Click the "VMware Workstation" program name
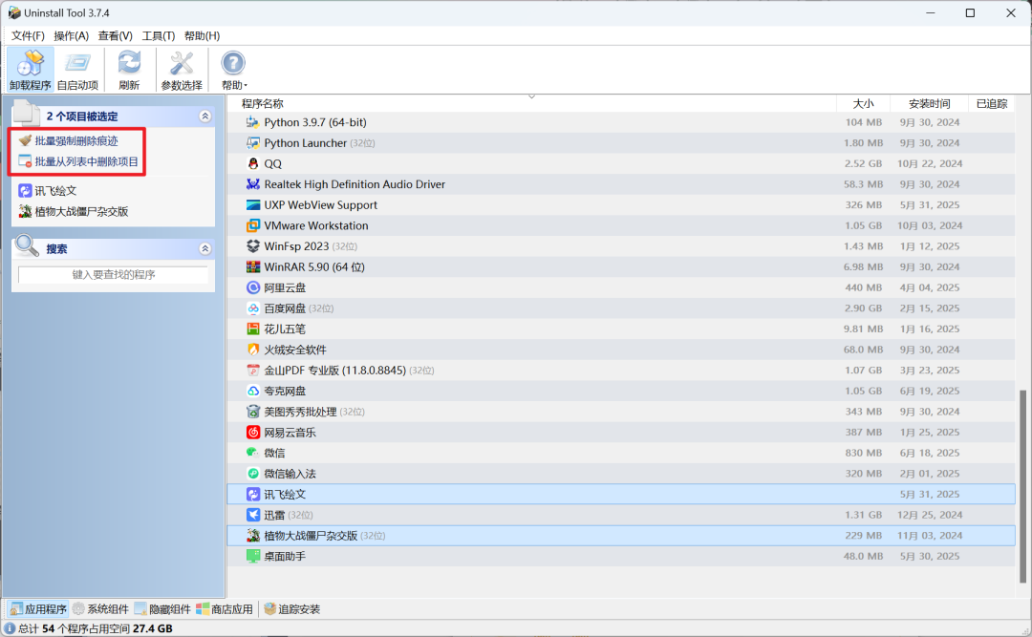The image size is (1032, 637). tap(316, 225)
